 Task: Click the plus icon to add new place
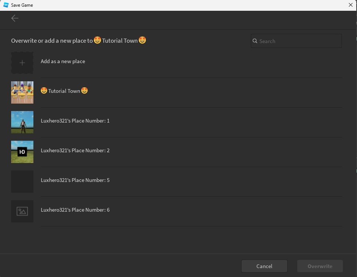[22, 63]
